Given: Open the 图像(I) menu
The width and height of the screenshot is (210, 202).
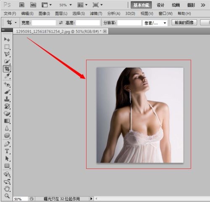Looking at the screenshot, I should click(x=44, y=13).
